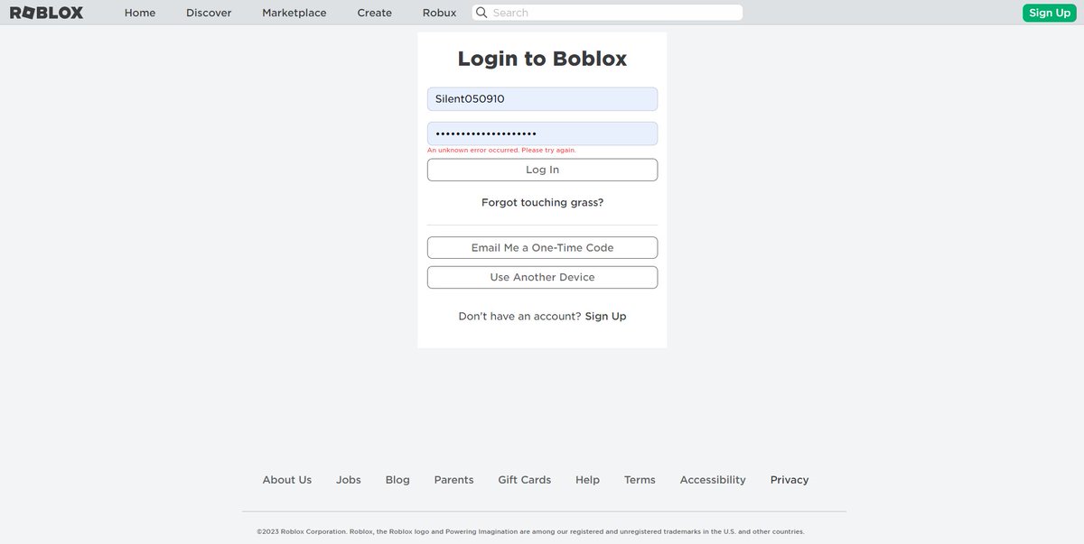Go to the Parents footer link
1084x544 pixels.
click(453, 480)
